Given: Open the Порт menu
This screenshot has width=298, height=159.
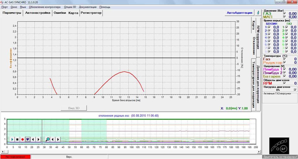Looking at the screenshot, I should click(4, 7).
